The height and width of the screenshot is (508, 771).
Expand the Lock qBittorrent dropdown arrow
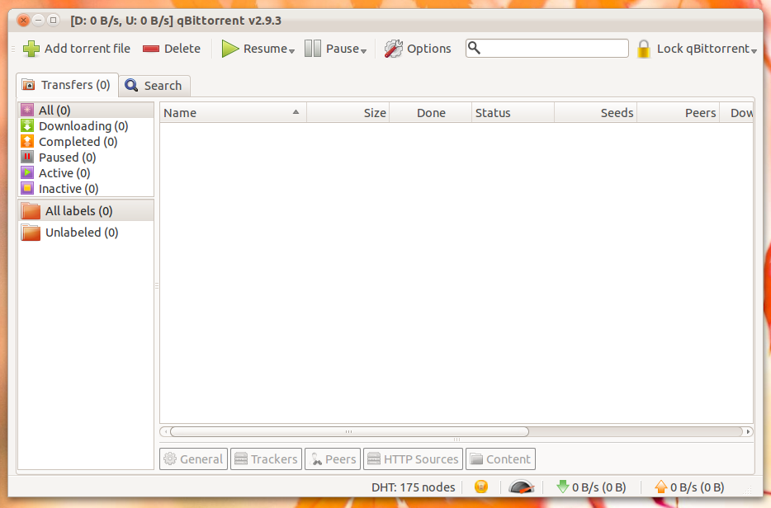(x=754, y=51)
